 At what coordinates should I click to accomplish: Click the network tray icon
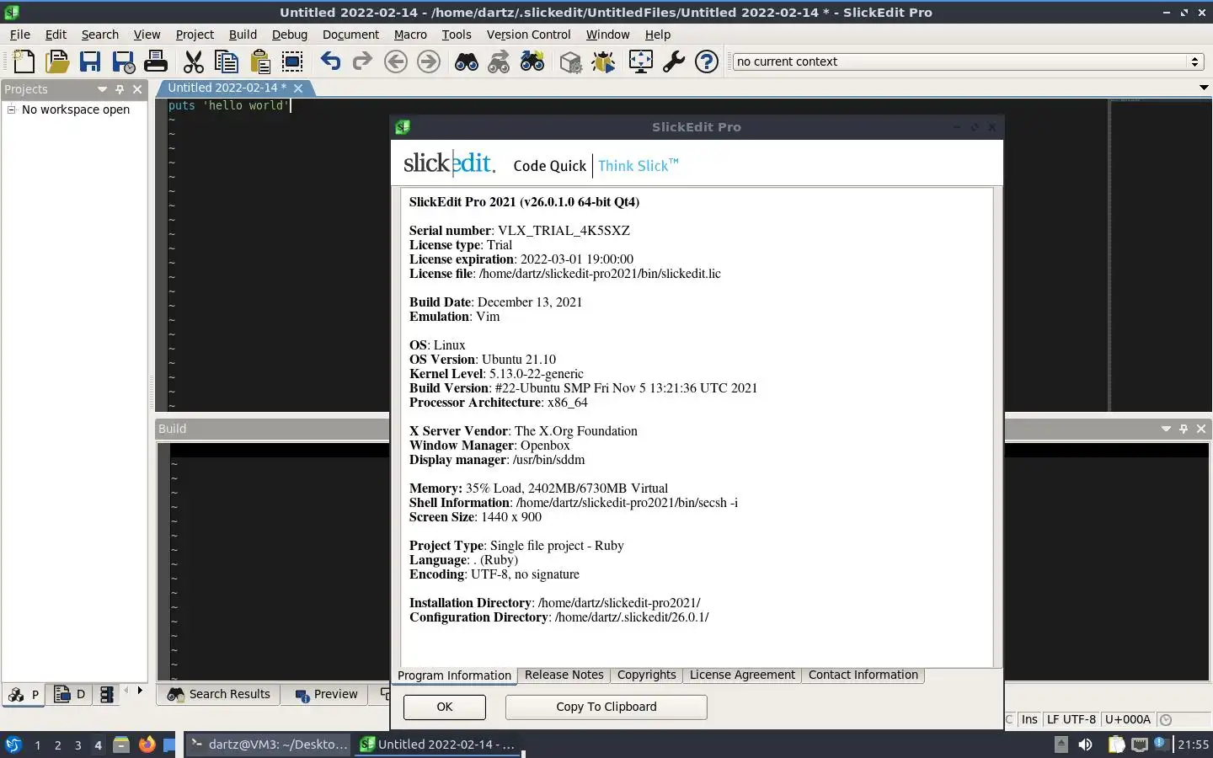click(x=1139, y=745)
